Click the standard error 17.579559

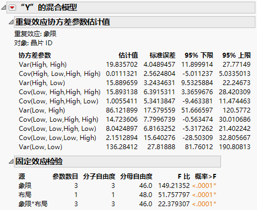159,110
